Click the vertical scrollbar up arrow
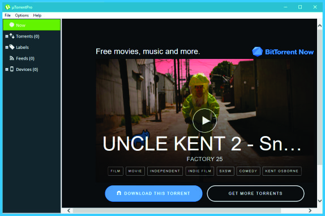Image resolution: width=325 pixels, height=216 pixels. click(320, 26)
